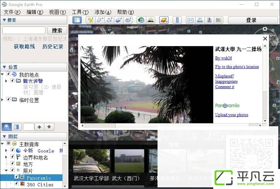Image resolution: width=280 pixels, height=189 pixels.
Task: Record a tour with the camera icon
Action: [x=128, y=20]
